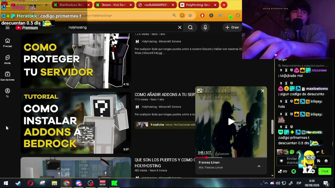Launch Steam from the taskbar
Screen dimensions: 335x188
(x=18, y=183)
